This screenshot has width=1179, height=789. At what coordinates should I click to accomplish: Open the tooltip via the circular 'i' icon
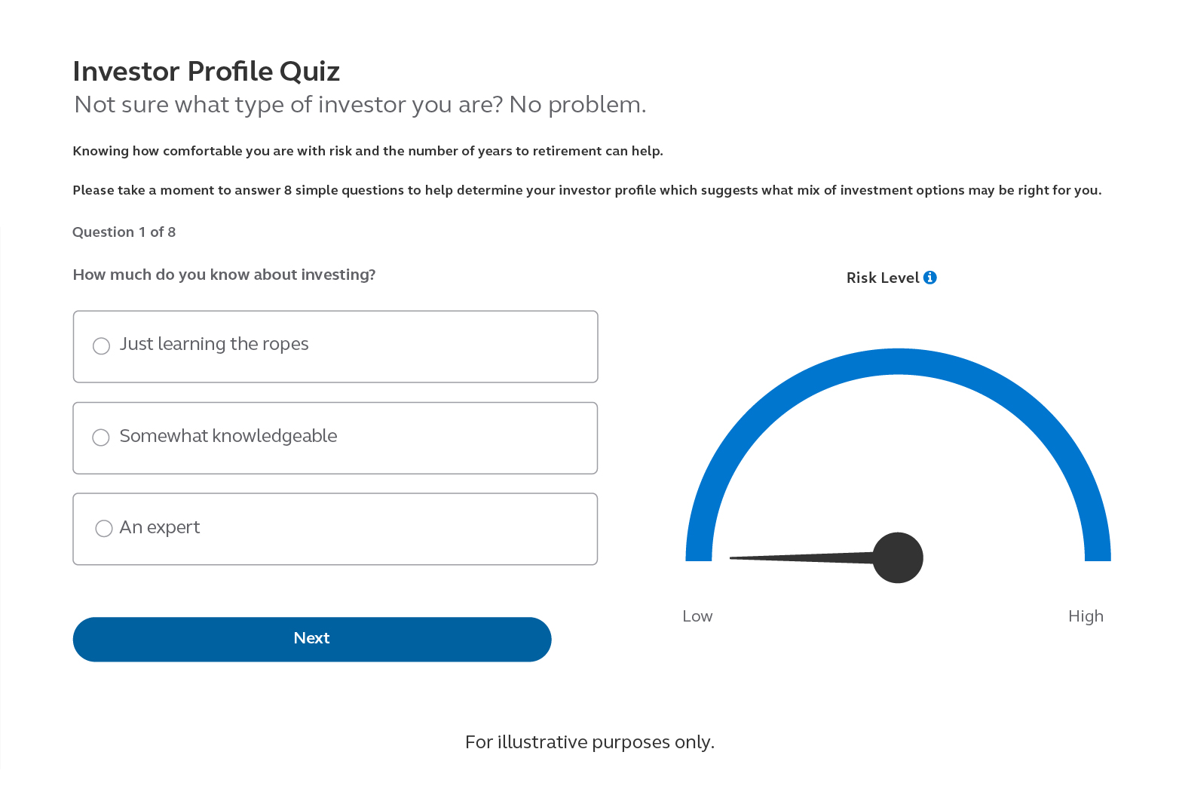[x=930, y=277]
